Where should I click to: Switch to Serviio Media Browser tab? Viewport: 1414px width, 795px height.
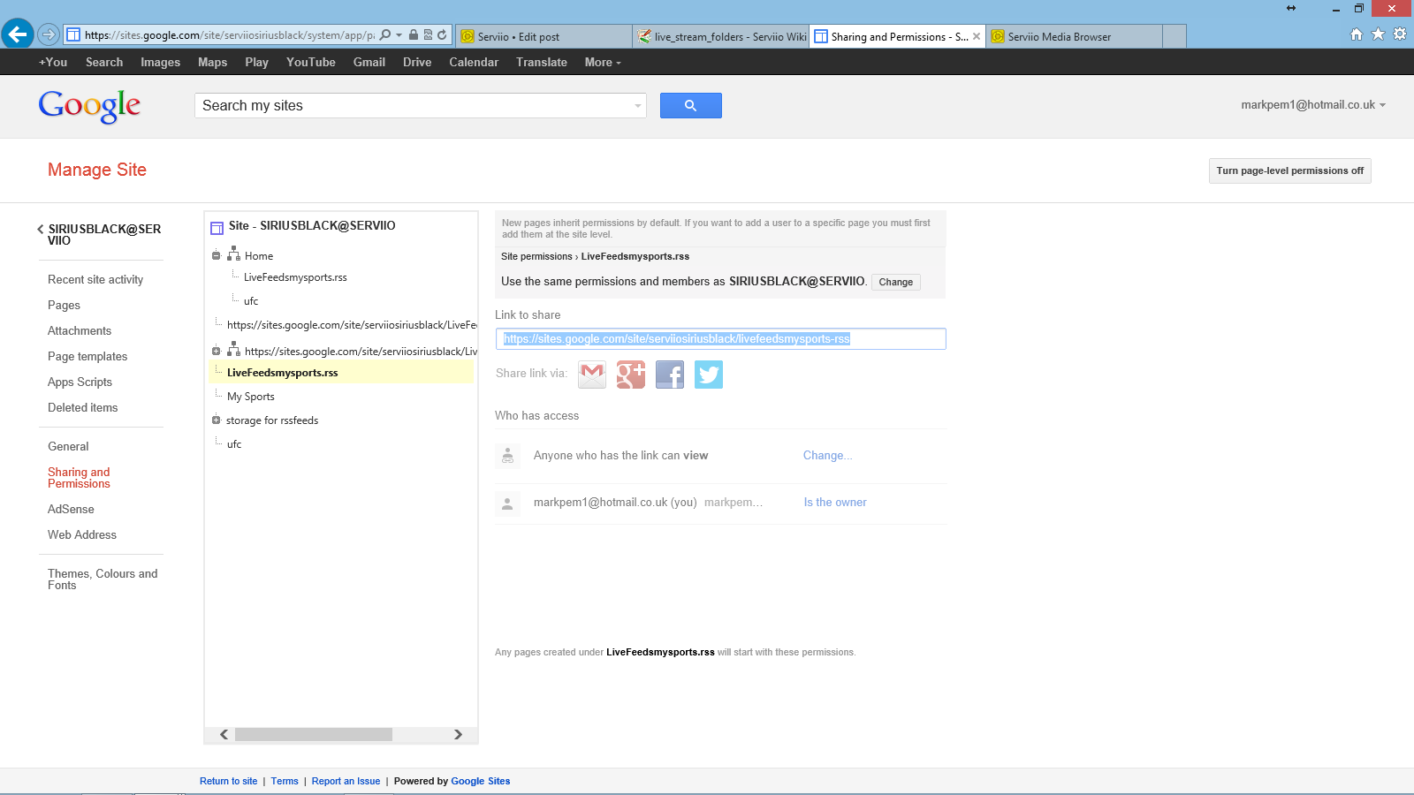[x=1074, y=36]
